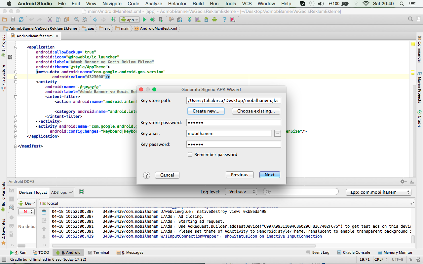Image resolution: width=423 pixels, height=264 pixels.
Task: Open AVD Manager icon
Action: (198, 20)
